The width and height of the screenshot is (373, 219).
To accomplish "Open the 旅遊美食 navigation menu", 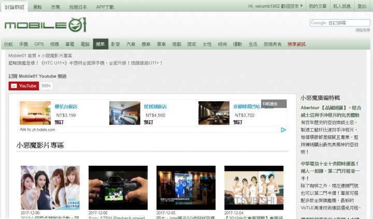I will [272, 44].
